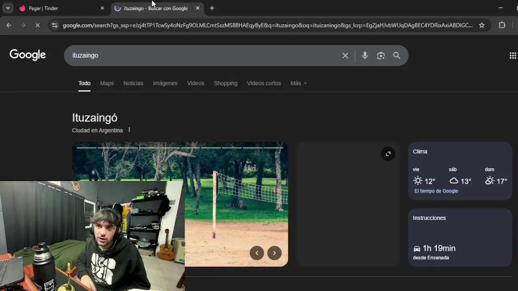518x291 pixels.
Task: Search by image with Google Lens
Action: click(x=381, y=56)
